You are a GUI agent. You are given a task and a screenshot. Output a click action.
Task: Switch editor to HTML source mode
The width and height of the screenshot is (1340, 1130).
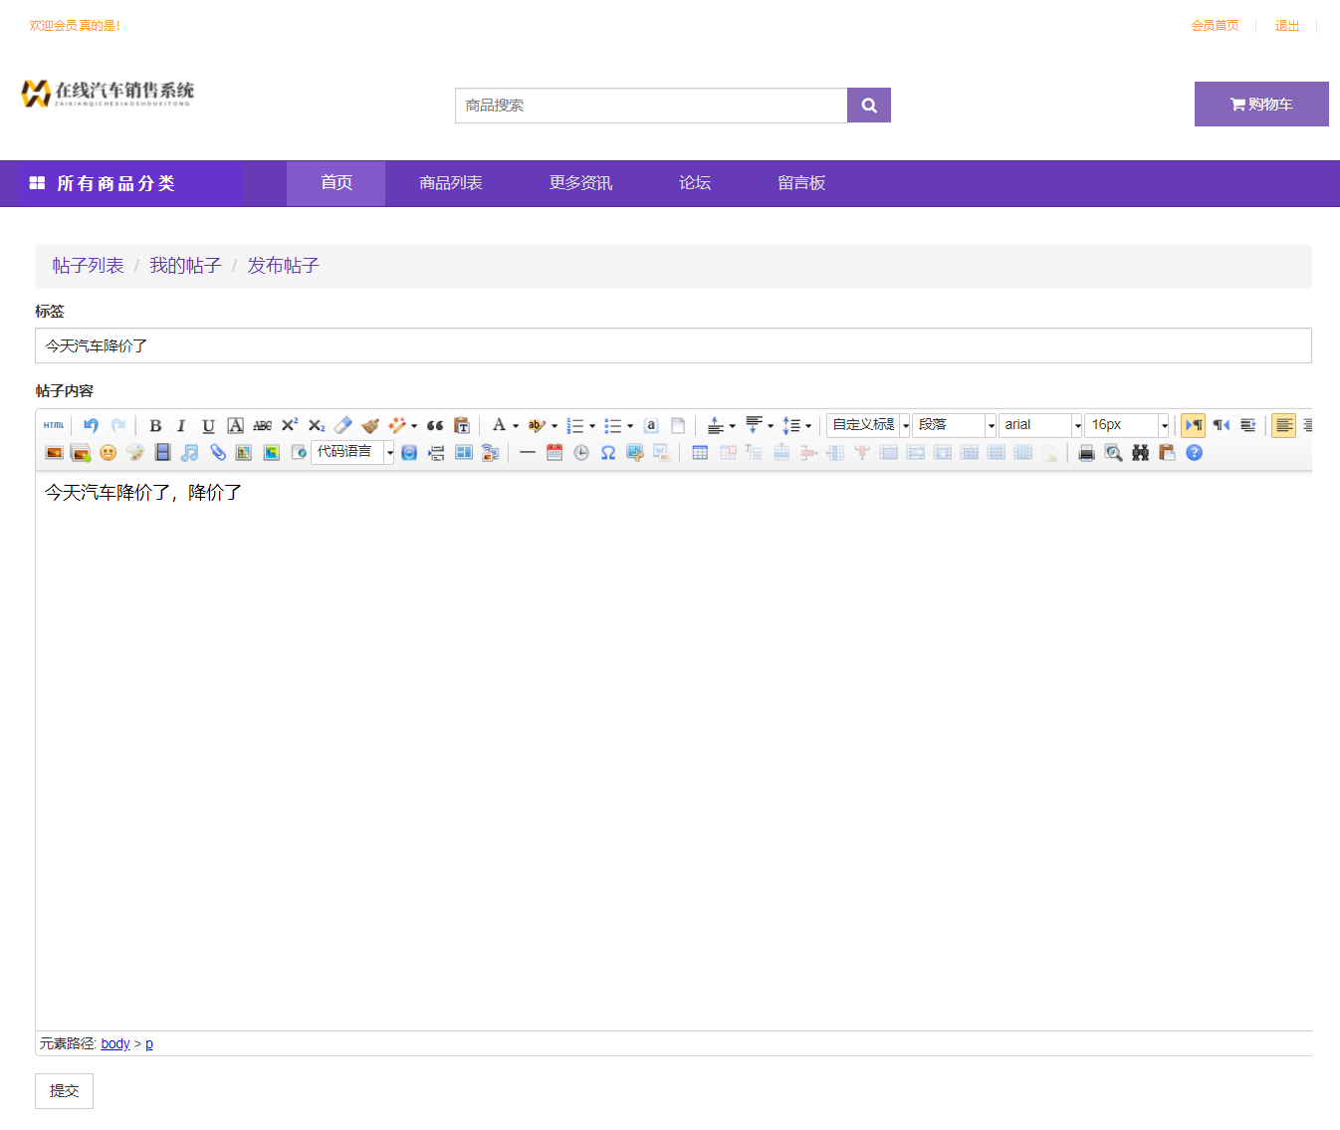pos(54,425)
